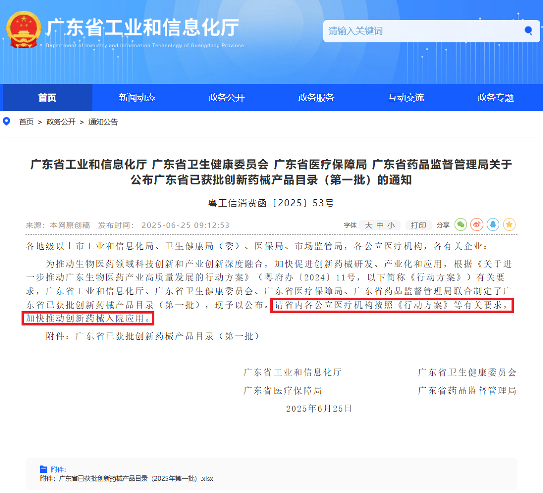Click the site title 广东省工业和信息化厅
Viewport: 543px width, 493px height.
pyautogui.click(x=143, y=27)
